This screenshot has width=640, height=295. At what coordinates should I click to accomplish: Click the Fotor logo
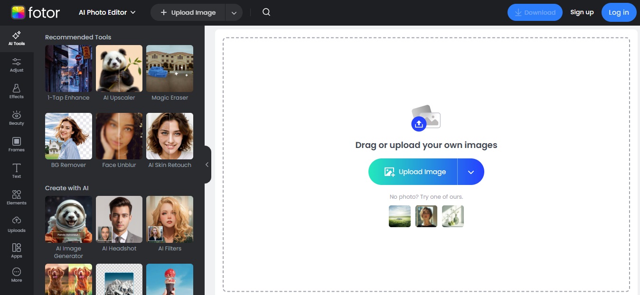click(36, 12)
